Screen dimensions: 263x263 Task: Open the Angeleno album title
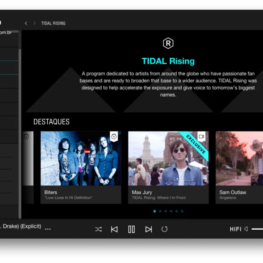coord(227,198)
